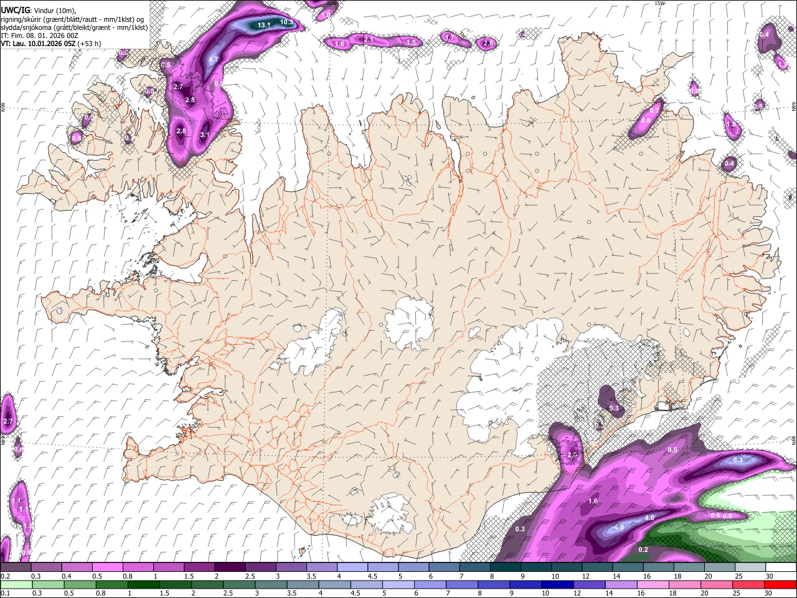Select the darkest green bottom-row swatch at 1

tap(144, 584)
